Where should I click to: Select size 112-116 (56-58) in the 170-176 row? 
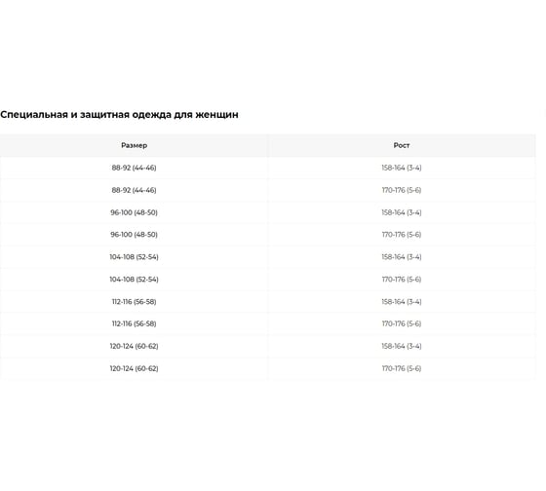coord(135,323)
